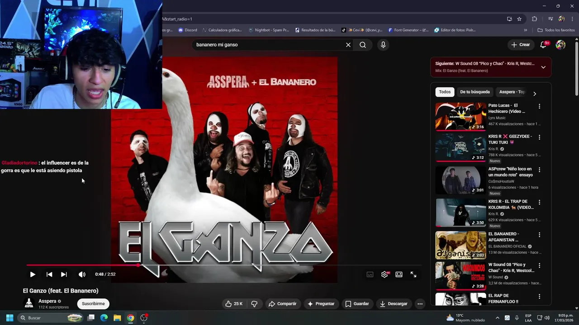Open the ASPcrew Niño loco video title
The width and height of the screenshot is (579, 325).
pos(511,172)
